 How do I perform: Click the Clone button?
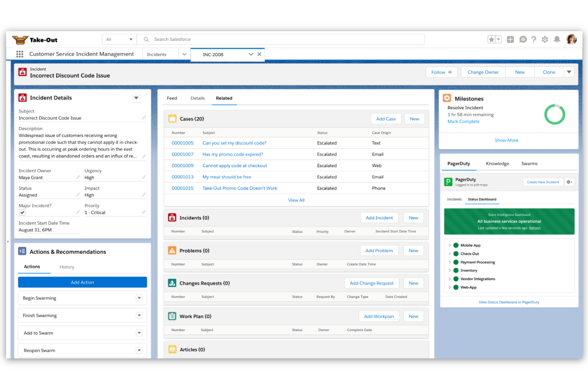click(549, 72)
